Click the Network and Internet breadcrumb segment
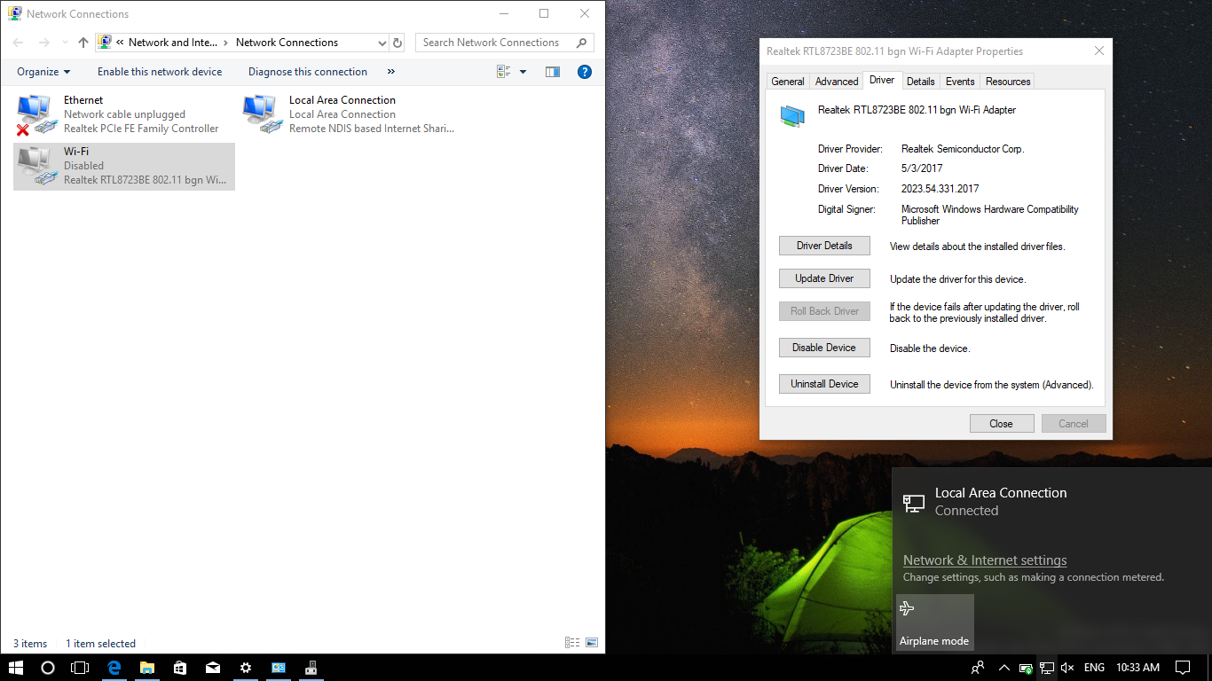The image size is (1212, 681). (173, 43)
